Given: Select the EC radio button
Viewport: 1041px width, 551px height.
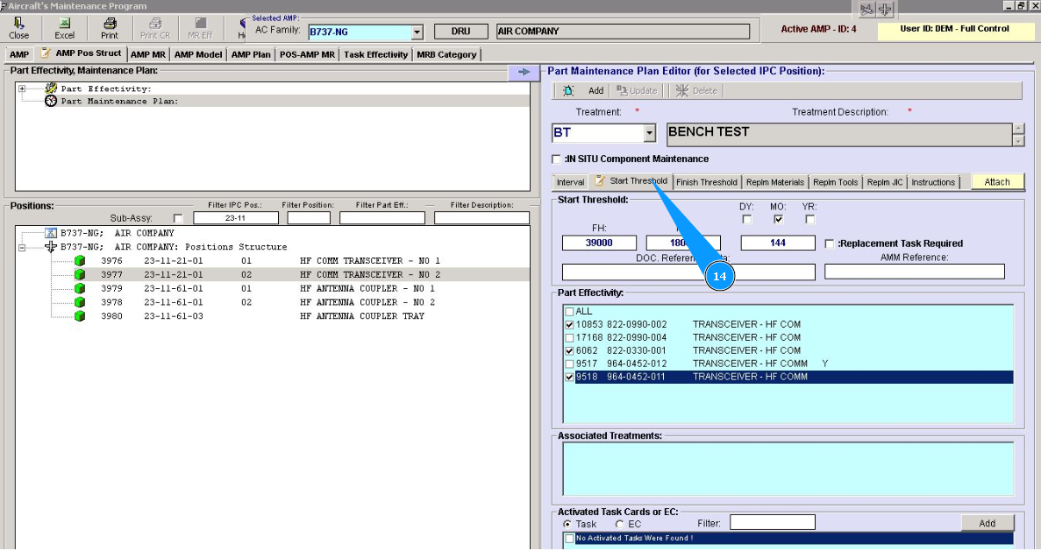Looking at the screenshot, I should click(619, 524).
